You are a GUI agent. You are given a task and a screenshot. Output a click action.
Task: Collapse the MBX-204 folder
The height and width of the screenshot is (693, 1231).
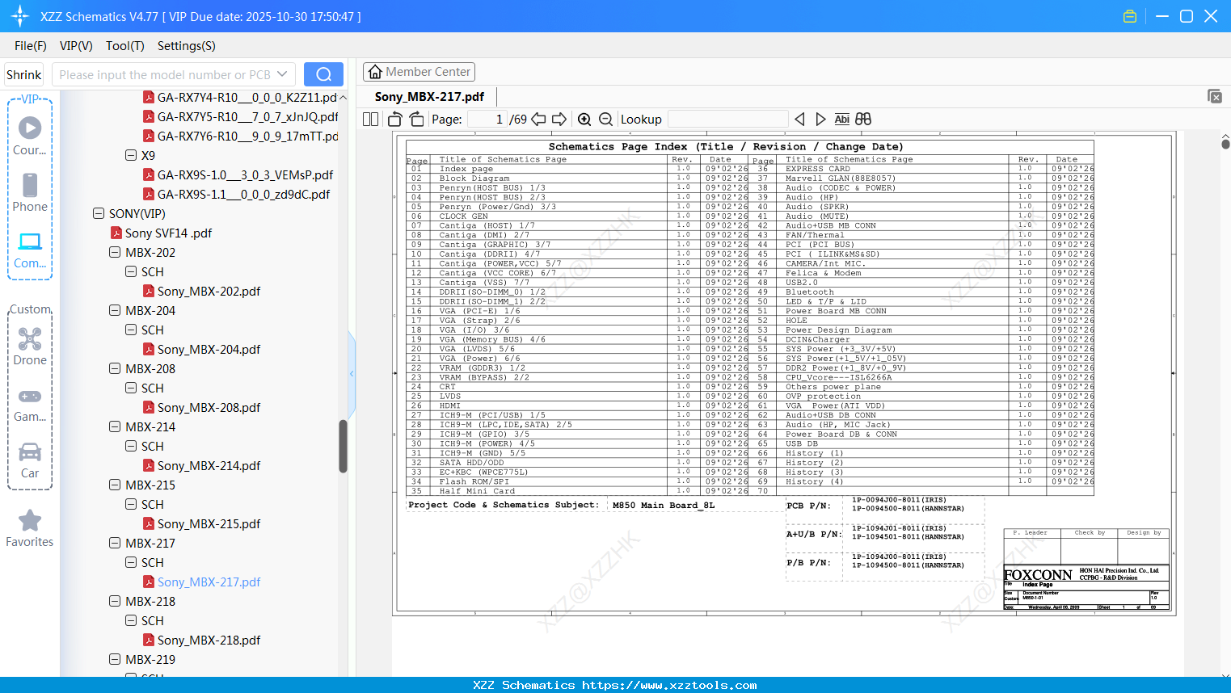coord(115,310)
